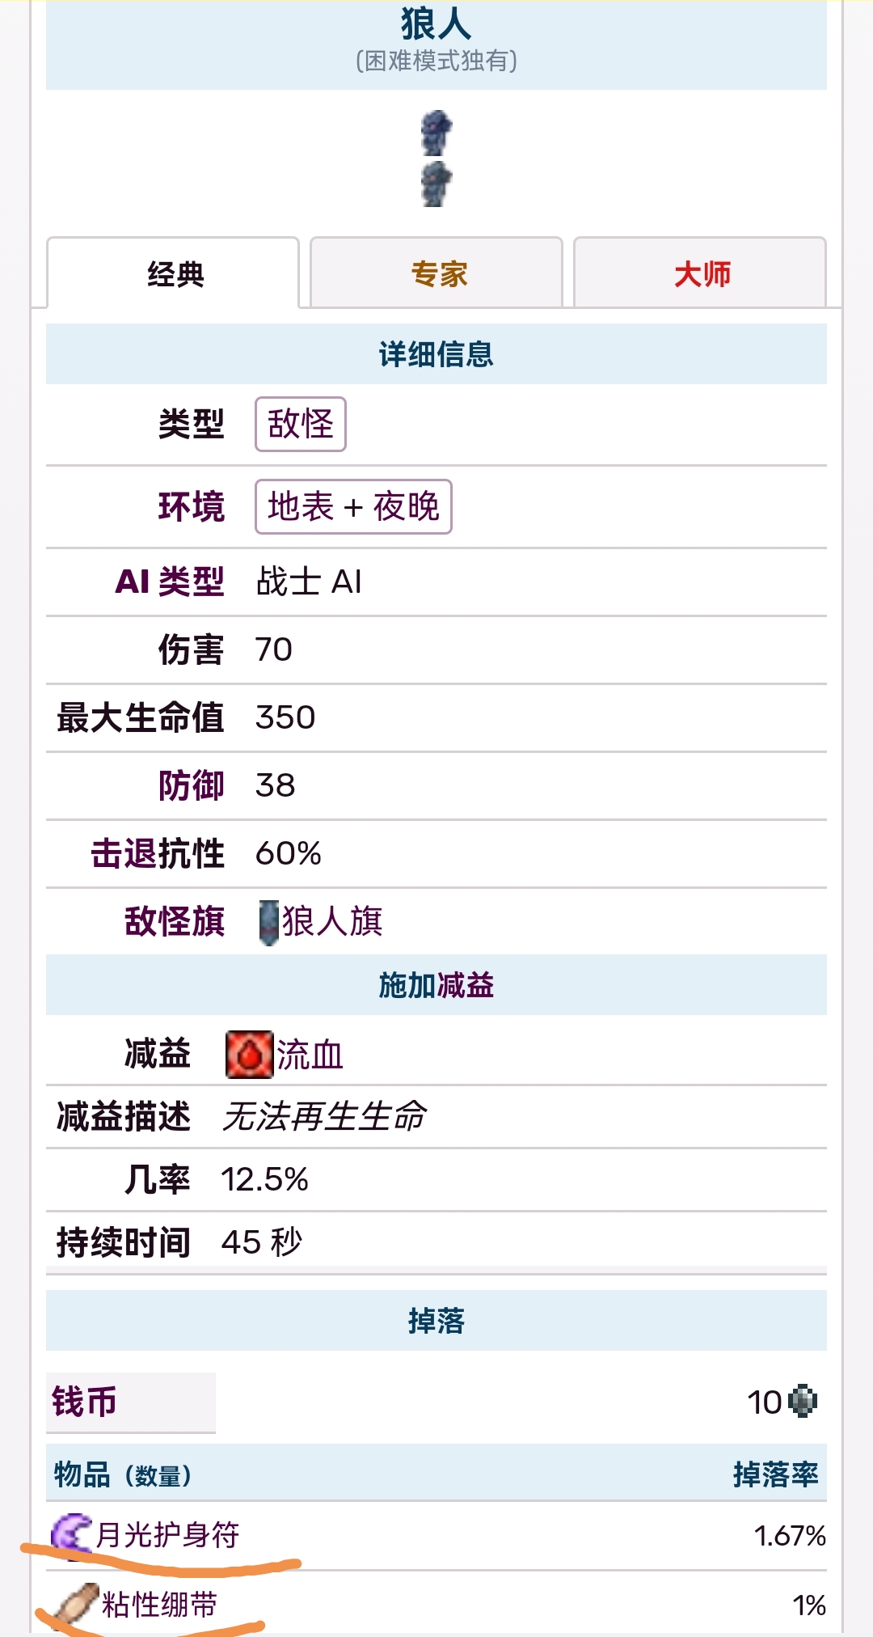Click the 地表 + 夜晚 environment tag
The image size is (873, 1637).
coord(353,507)
